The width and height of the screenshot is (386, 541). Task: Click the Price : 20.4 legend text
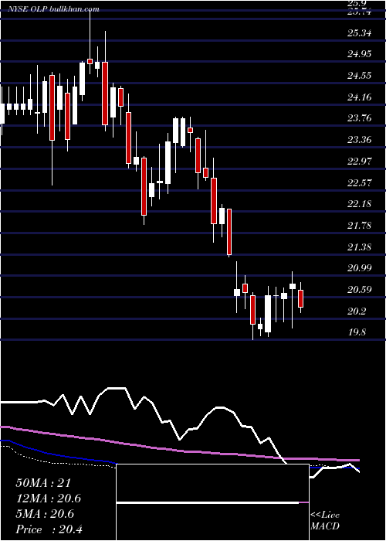(x=49, y=529)
